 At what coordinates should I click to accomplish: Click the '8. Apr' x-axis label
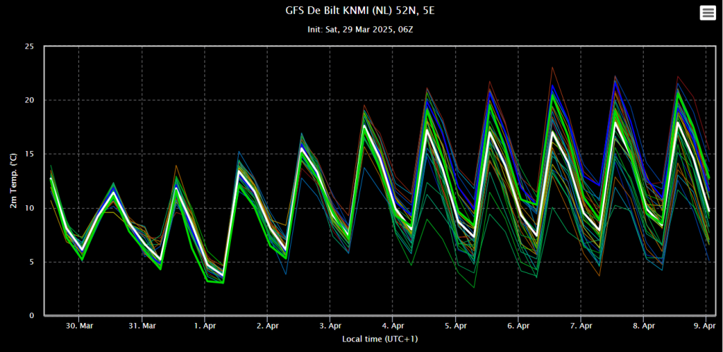pyautogui.click(x=643, y=326)
